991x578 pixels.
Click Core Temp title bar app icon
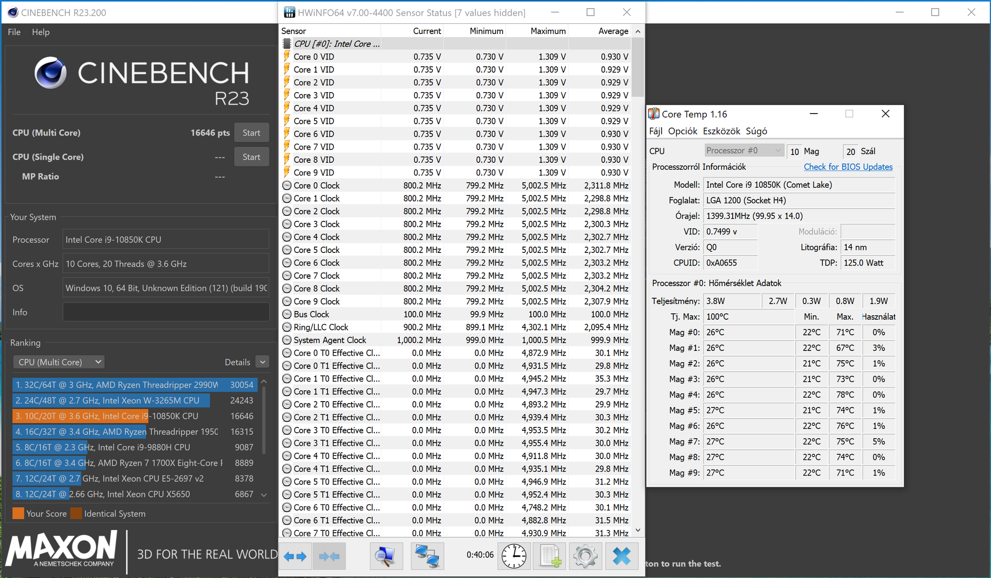point(654,114)
